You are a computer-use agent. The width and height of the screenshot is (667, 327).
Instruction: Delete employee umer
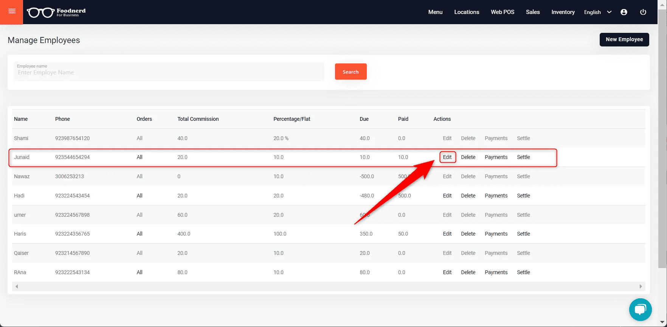[468, 215]
